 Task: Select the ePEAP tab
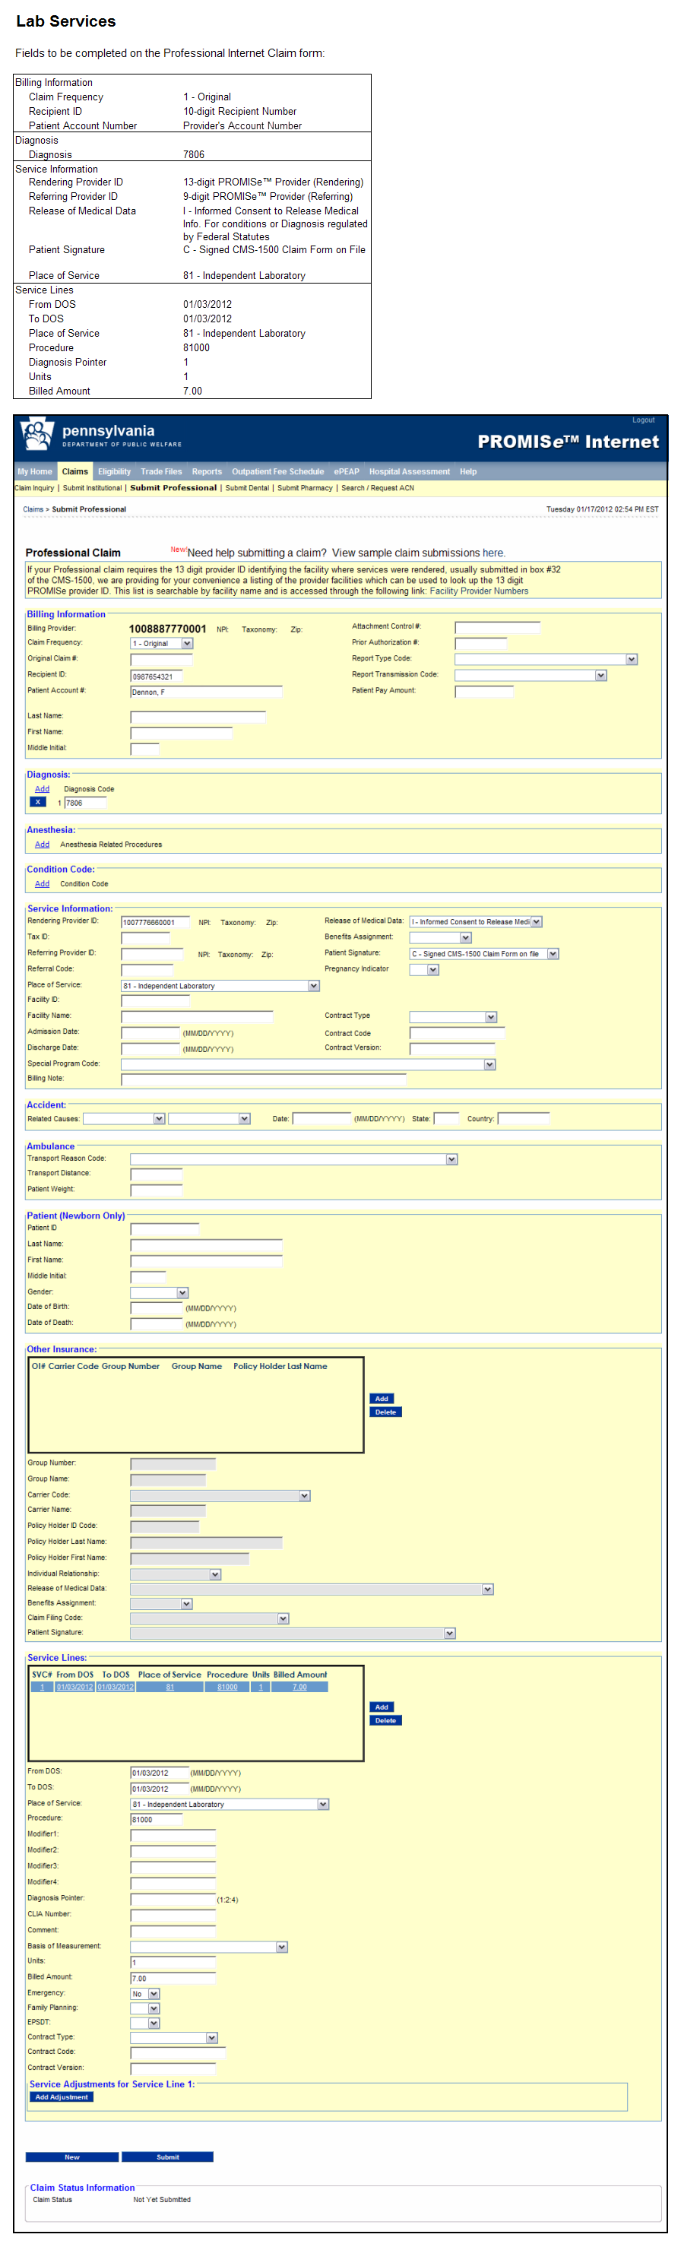[x=346, y=471]
